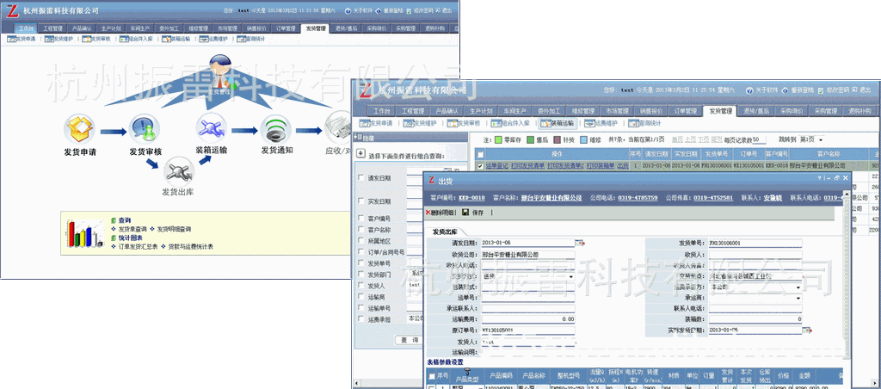Viewport: 881px width, 389px height.
Task: Collapse the 搜索 panel header in front window
Action: point(410,138)
